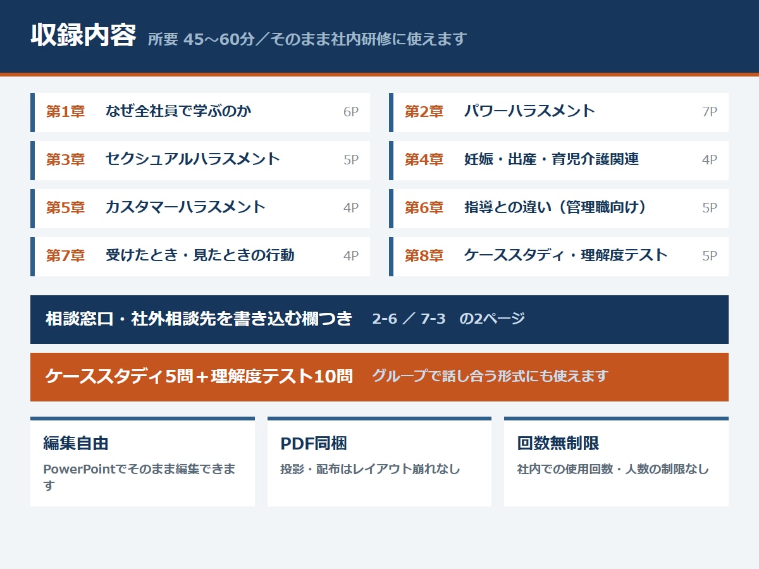
Task: Click the グループで話し合う形式にも使えます text
Action: tap(490, 376)
